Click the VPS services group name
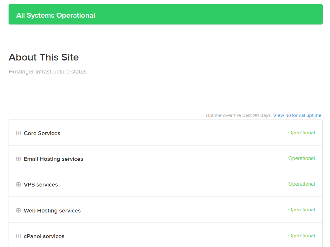 (41, 185)
